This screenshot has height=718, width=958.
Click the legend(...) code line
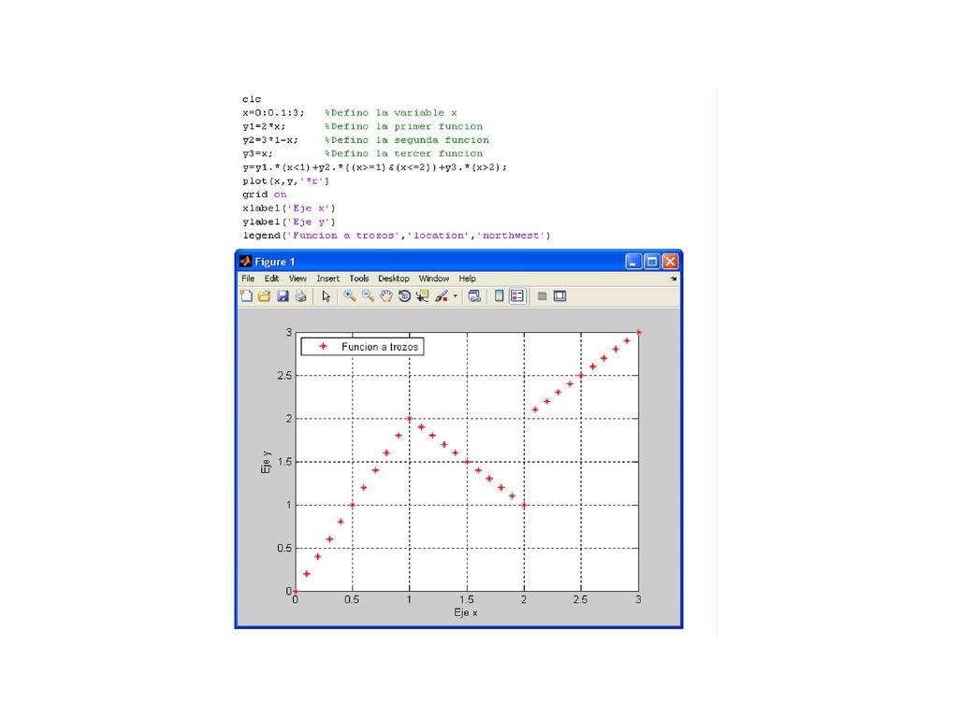coord(396,236)
